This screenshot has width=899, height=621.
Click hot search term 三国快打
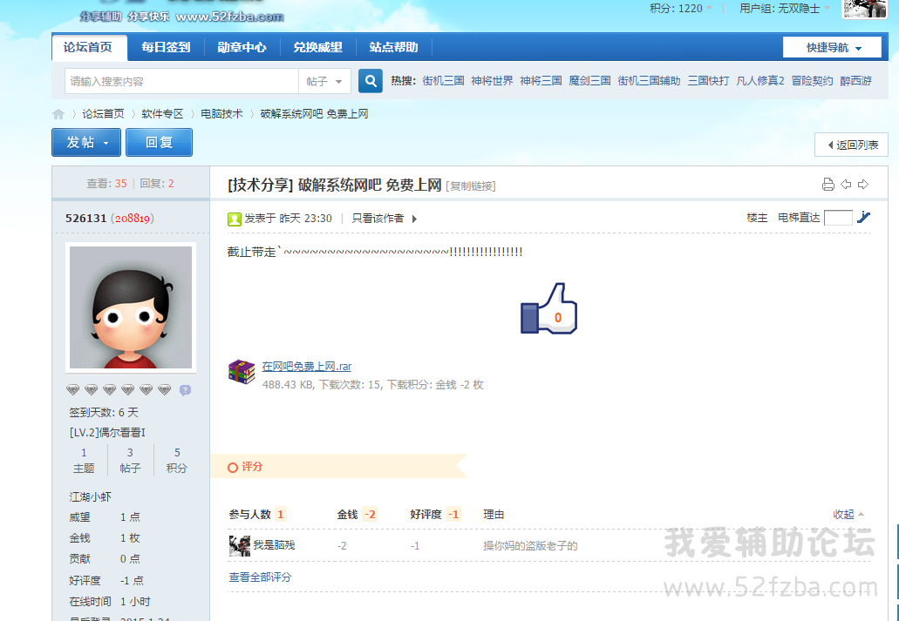pos(708,81)
